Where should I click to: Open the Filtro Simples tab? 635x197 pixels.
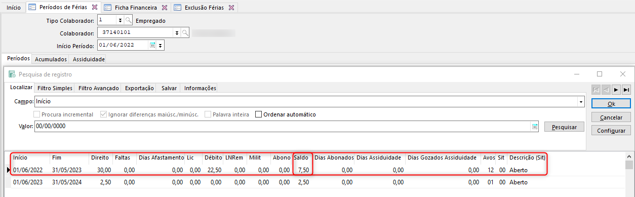pyautogui.click(x=55, y=88)
